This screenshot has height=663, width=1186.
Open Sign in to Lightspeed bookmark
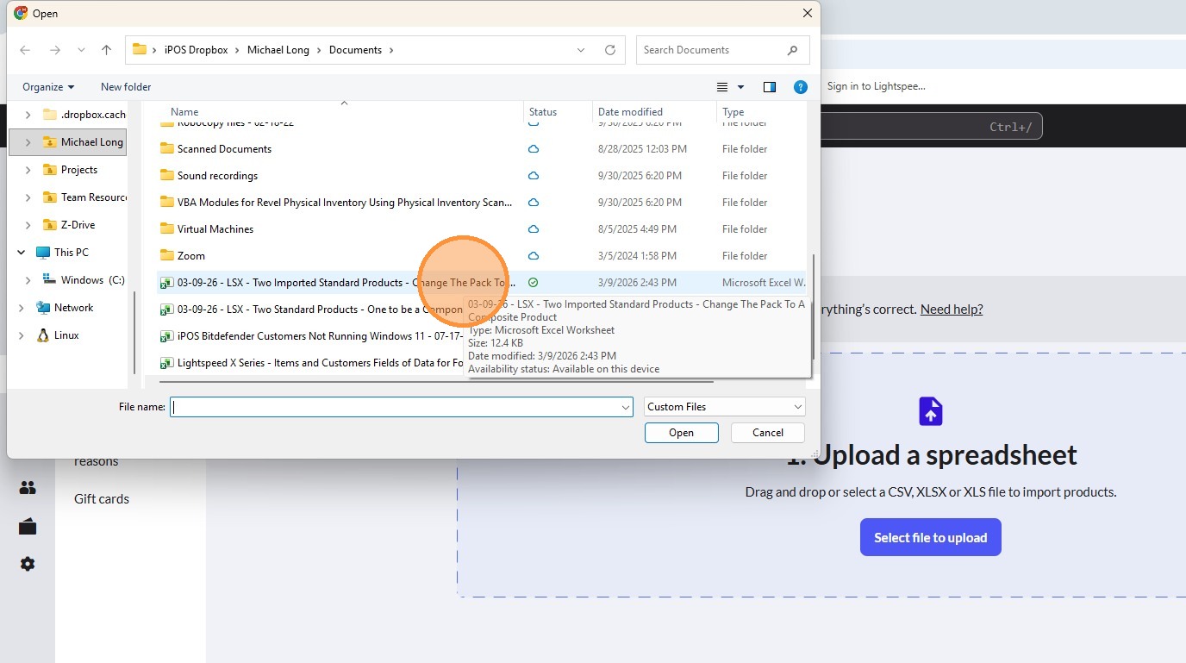point(876,86)
